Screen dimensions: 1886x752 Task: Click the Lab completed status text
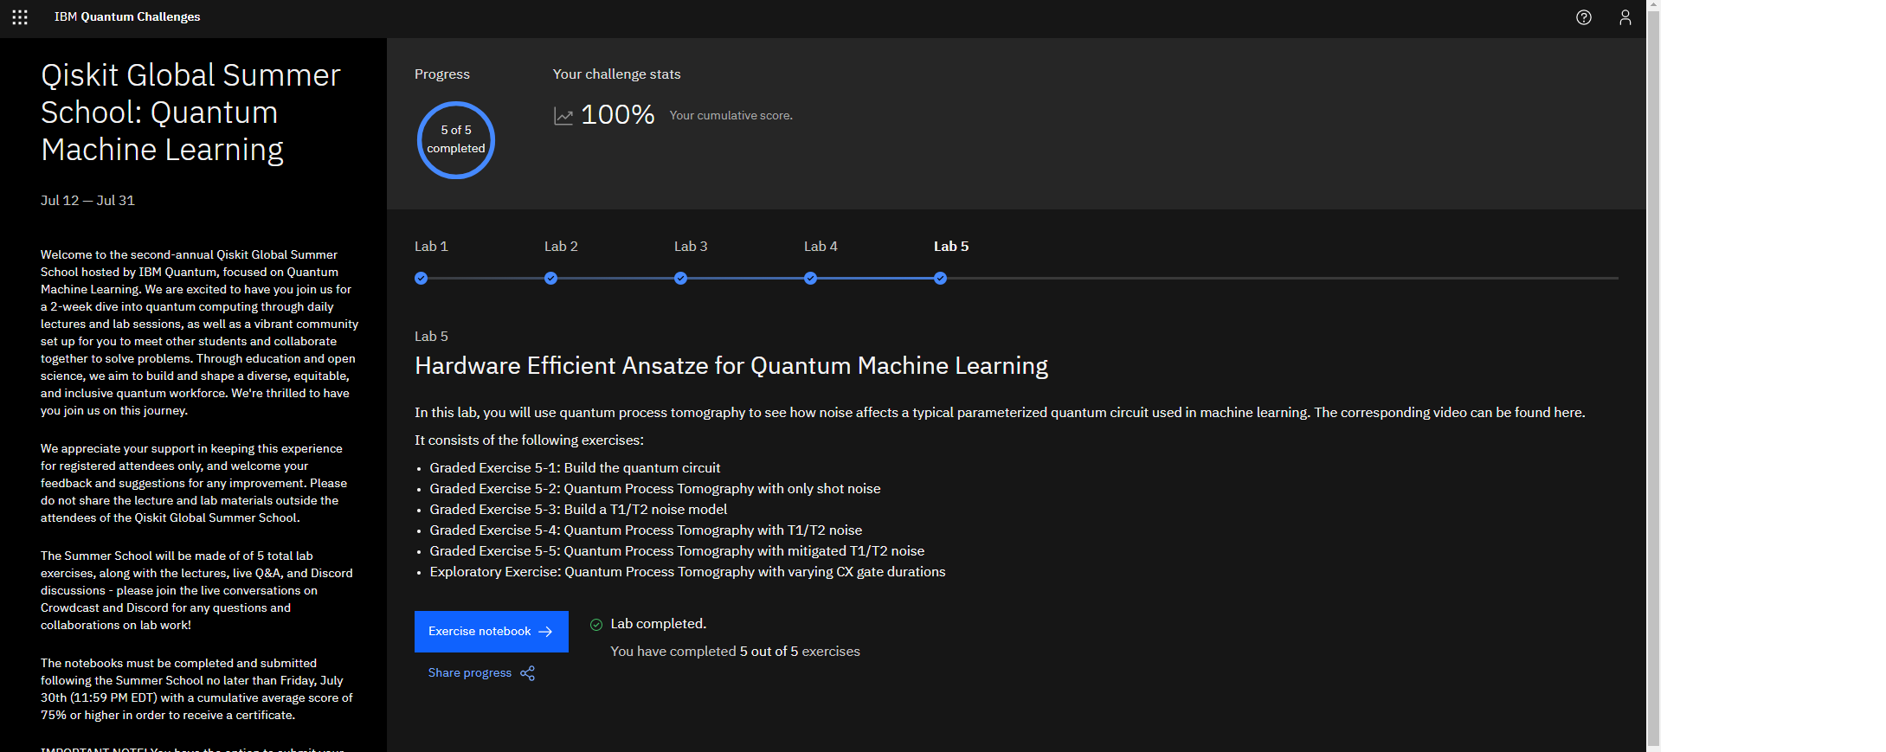pos(659,624)
